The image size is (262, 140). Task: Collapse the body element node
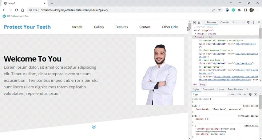[x=195, y=37]
